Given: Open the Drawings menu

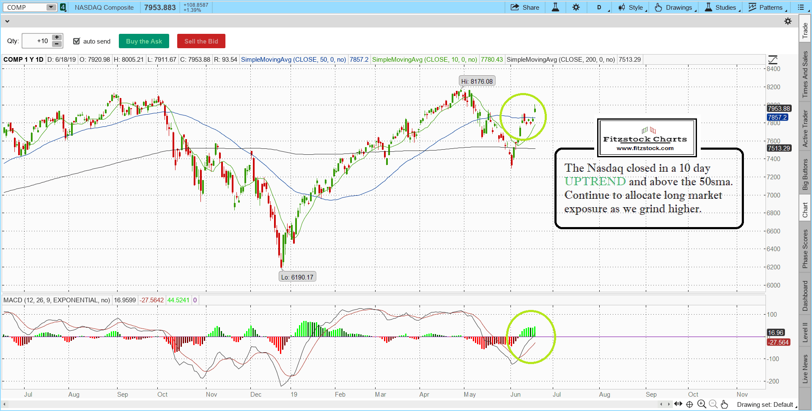Looking at the screenshot, I should [x=674, y=7].
